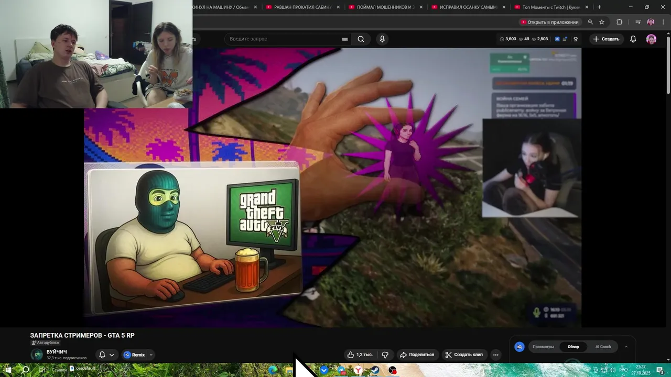Click the 3,603 stat in the vidIQ header bar

508,39
